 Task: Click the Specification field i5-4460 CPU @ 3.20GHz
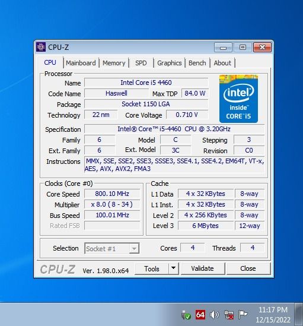(x=174, y=129)
